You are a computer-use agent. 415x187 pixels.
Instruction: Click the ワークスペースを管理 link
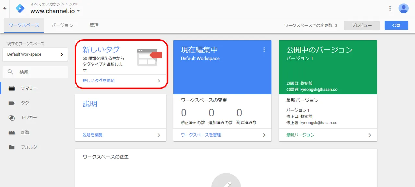201,135
